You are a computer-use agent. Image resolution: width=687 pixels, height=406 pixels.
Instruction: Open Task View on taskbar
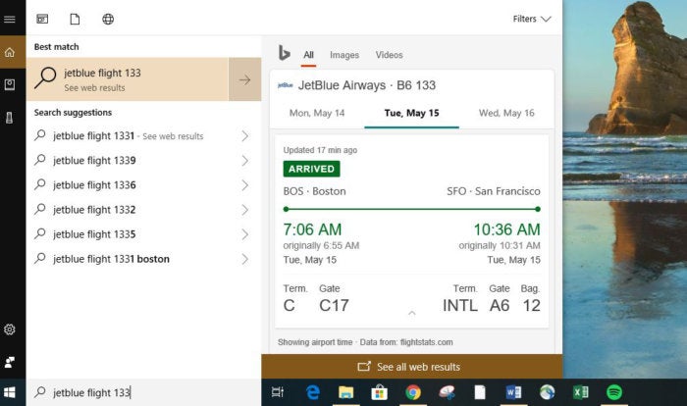278,392
